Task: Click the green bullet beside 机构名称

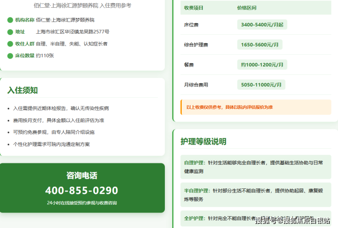Action: tap(10, 20)
